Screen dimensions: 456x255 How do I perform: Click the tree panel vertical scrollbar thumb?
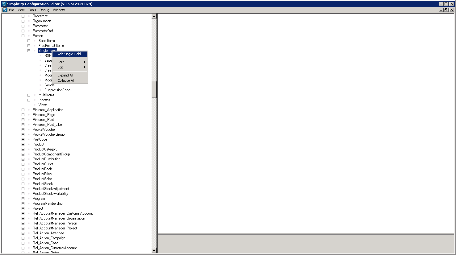click(x=154, y=90)
